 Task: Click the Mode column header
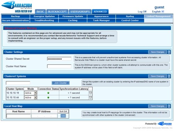click(x=31, y=89)
